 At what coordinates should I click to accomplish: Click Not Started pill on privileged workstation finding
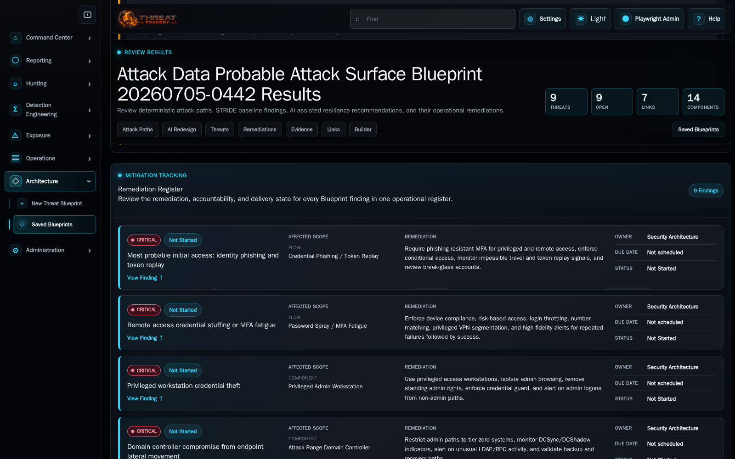[x=183, y=370]
